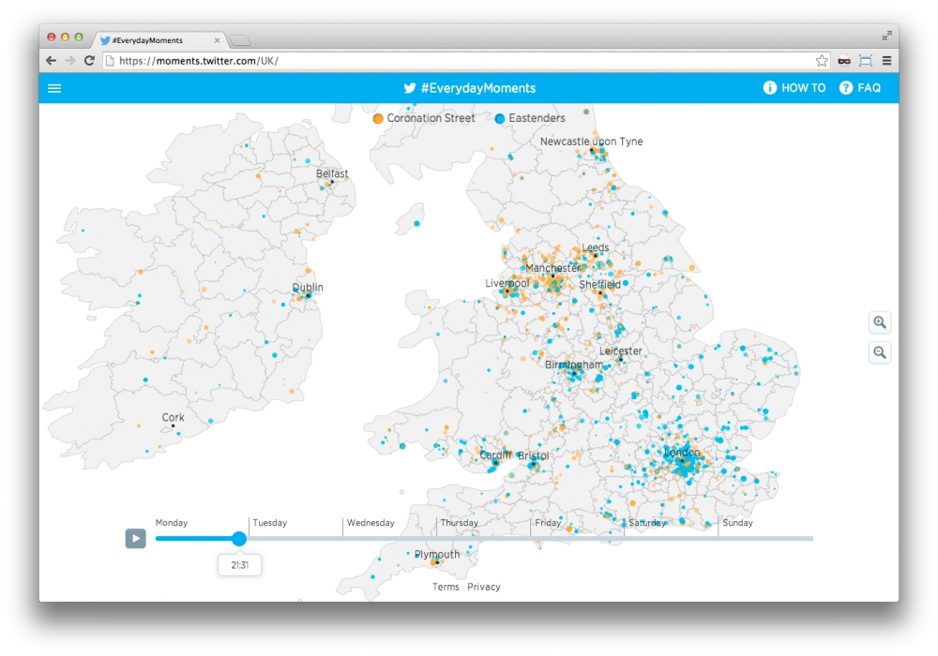Click the Dublin label on map
This screenshot has height=656, width=938.
pyautogui.click(x=308, y=287)
